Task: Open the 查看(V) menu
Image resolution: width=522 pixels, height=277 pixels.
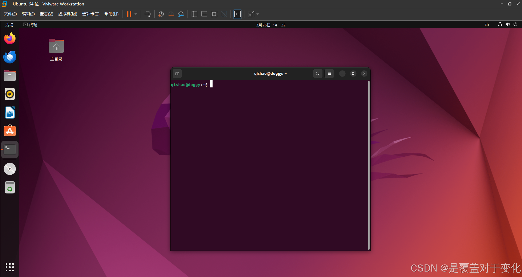Action: coord(47,14)
